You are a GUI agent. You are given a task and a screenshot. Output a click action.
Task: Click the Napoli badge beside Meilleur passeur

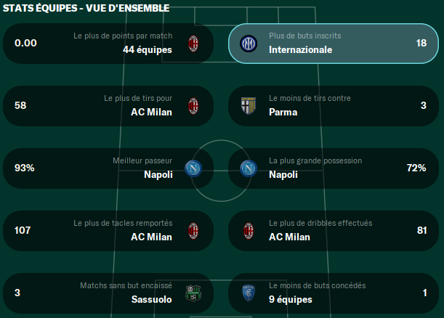point(193,168)
